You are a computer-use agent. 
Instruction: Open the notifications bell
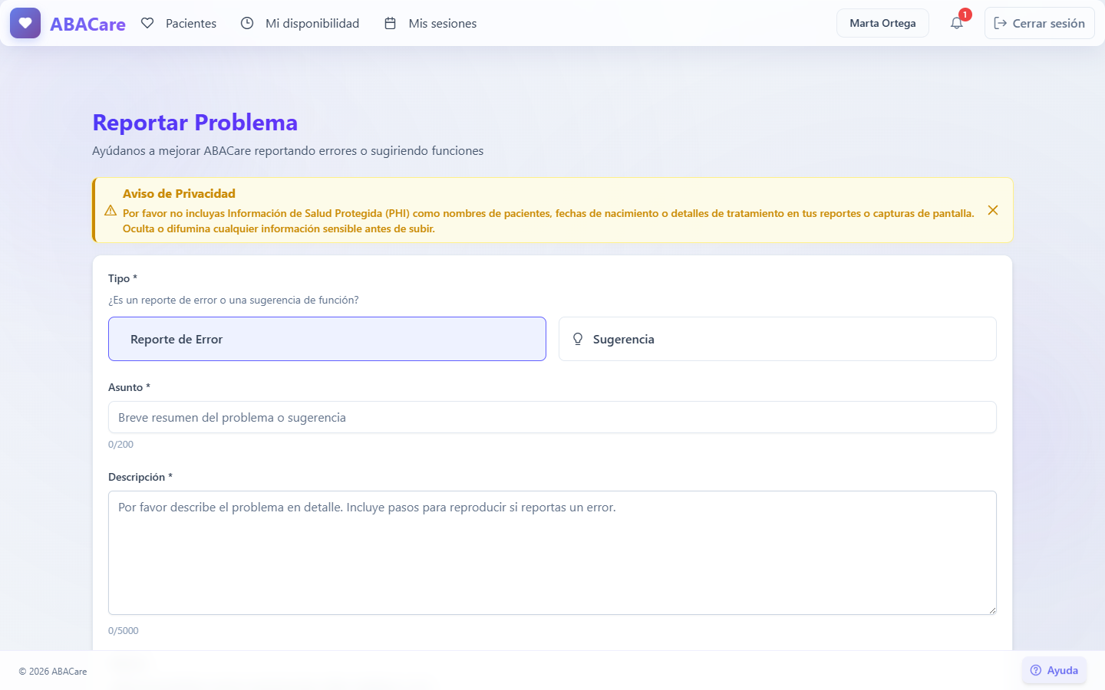point(957,23)
